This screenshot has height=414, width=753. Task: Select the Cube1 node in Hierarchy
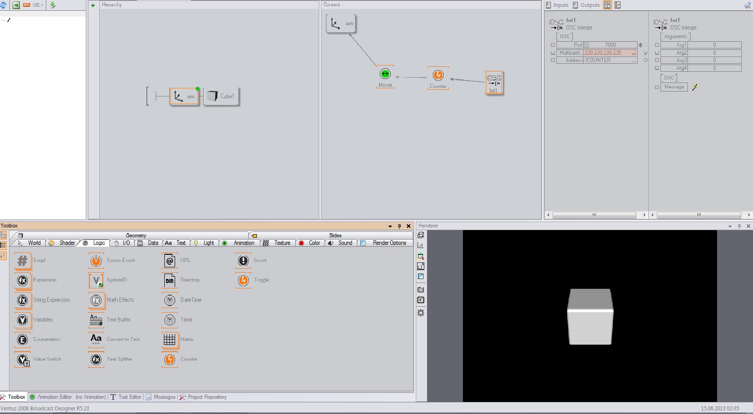[x=221, y=96]
